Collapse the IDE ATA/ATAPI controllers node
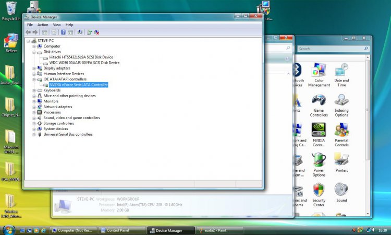This screenshot has width=391, height=235. [34, 79]
